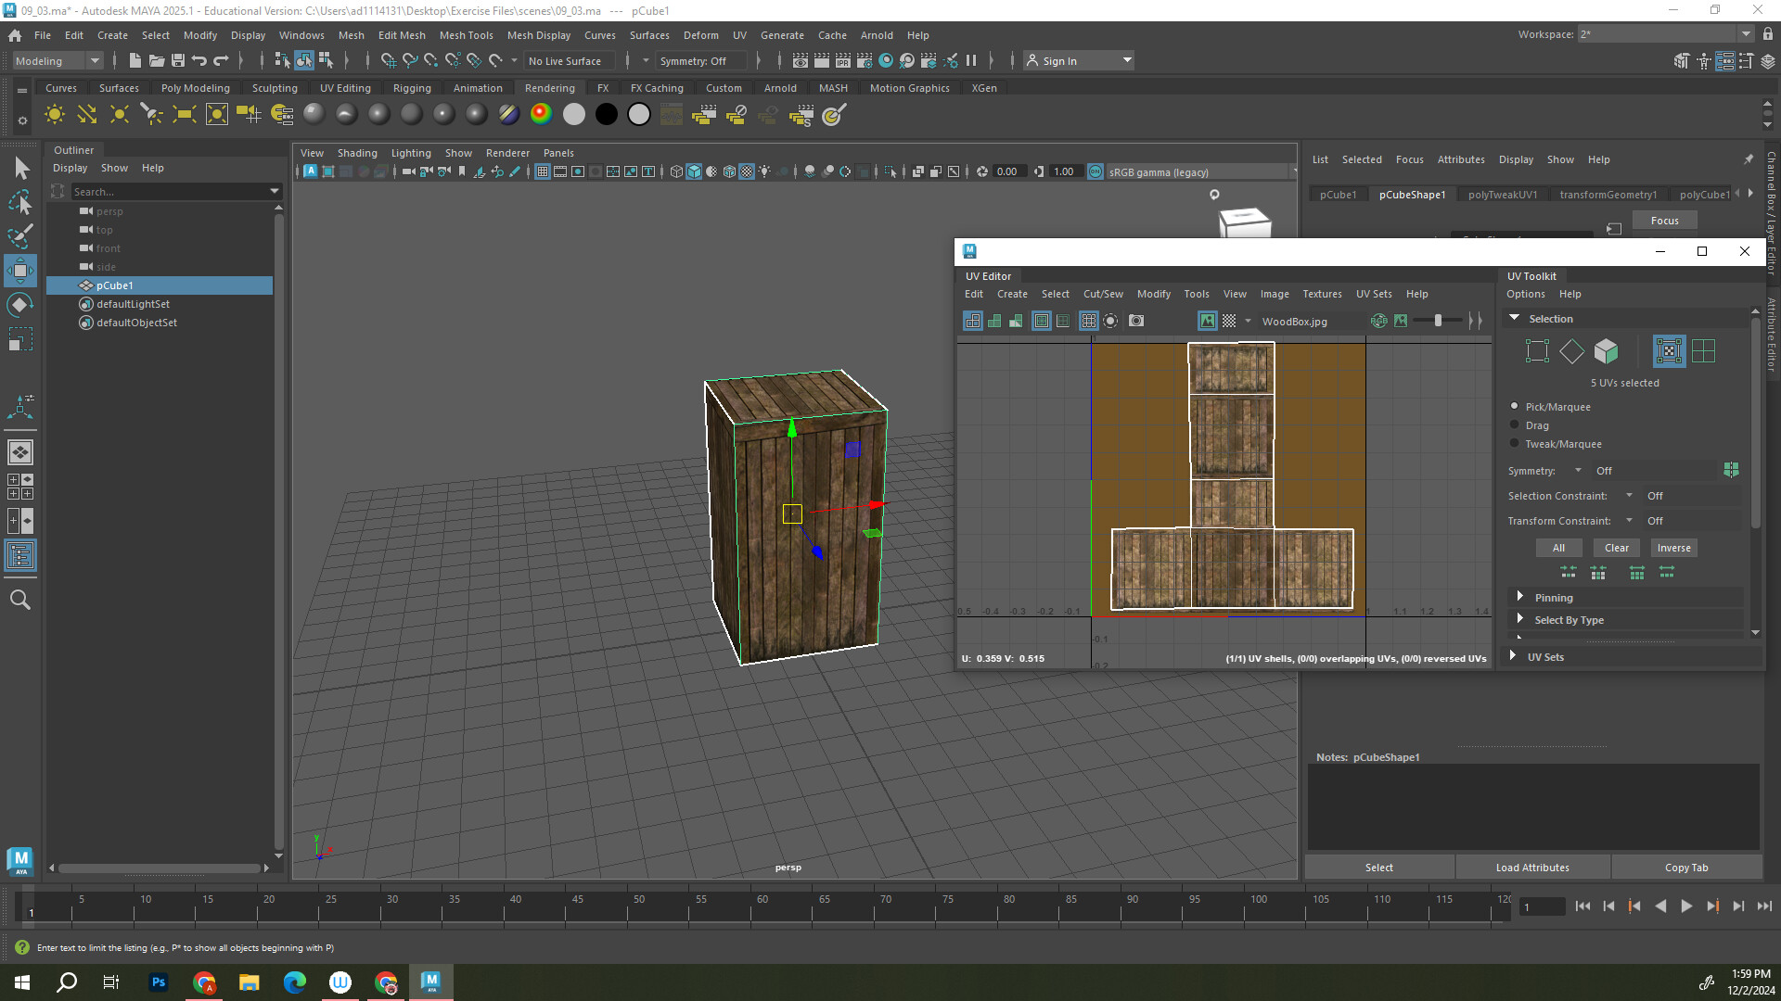Switch to the Rendering shelf tab
1781x1001 pixels.
coord(549,88)
